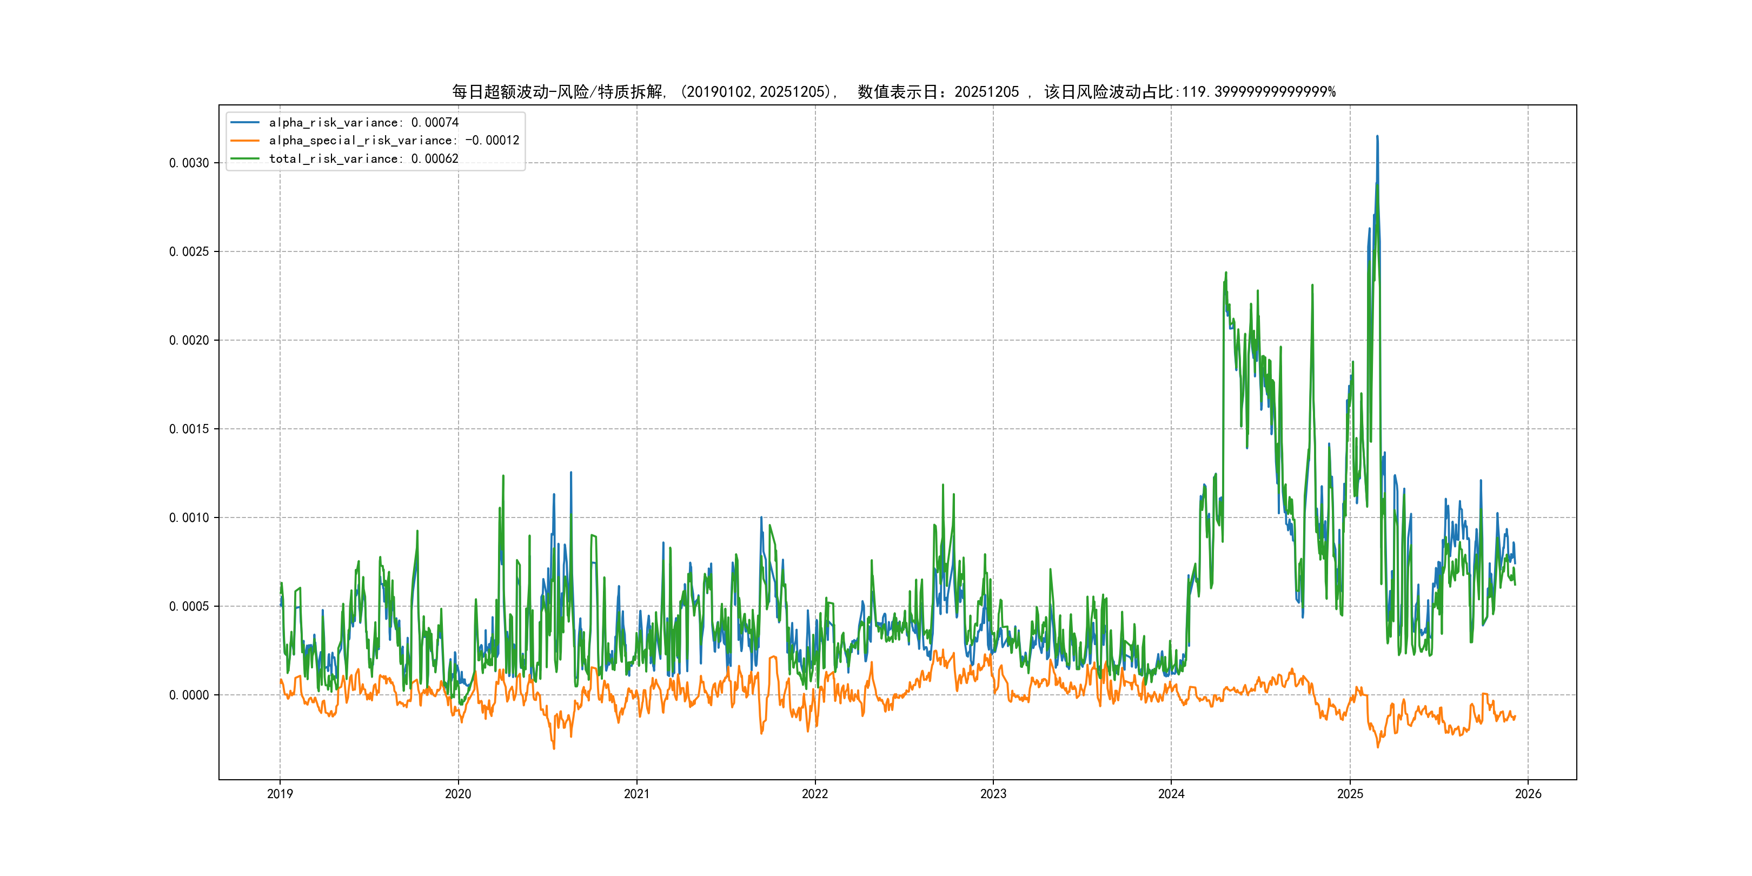Click the 0.0030 y-axis tick label
Screen dimensions: 1752x876
188,163
